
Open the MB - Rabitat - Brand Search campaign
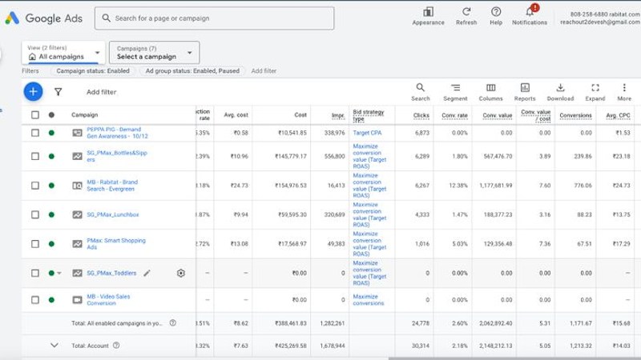(112, 186)
